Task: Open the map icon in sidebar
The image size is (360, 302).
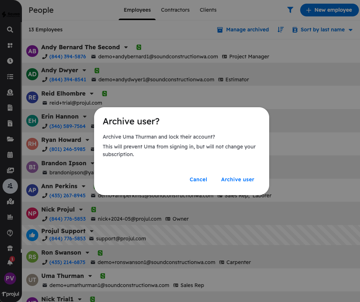Action: (10, 202)
